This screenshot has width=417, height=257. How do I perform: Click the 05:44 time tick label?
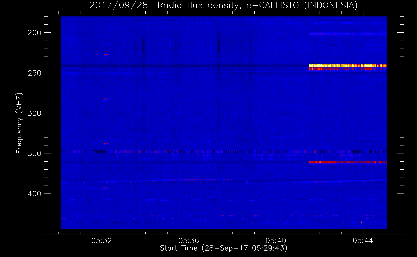363,241
